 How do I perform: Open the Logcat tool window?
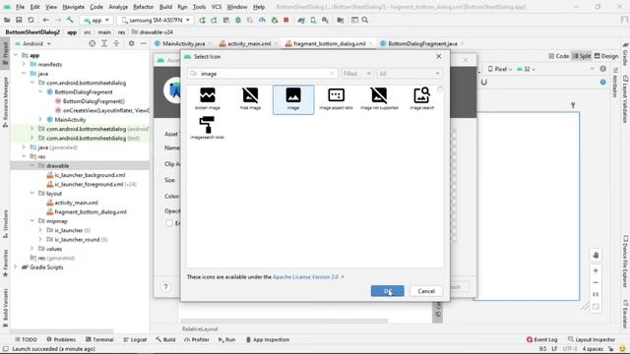(135, 339)
